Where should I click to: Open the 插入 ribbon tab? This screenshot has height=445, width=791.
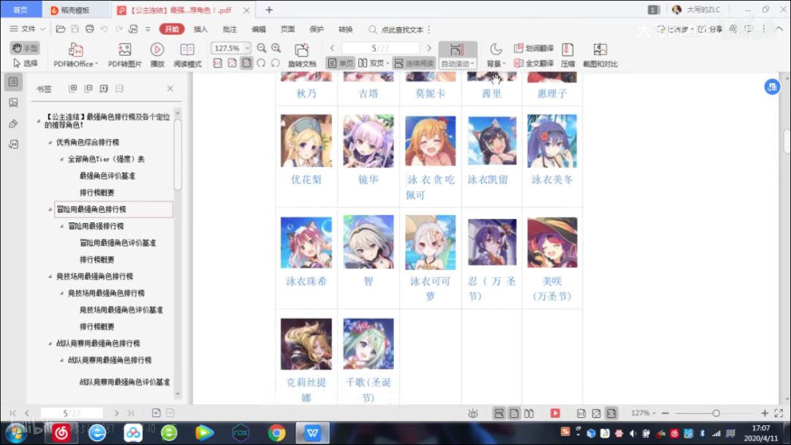(x=200, y=29)
